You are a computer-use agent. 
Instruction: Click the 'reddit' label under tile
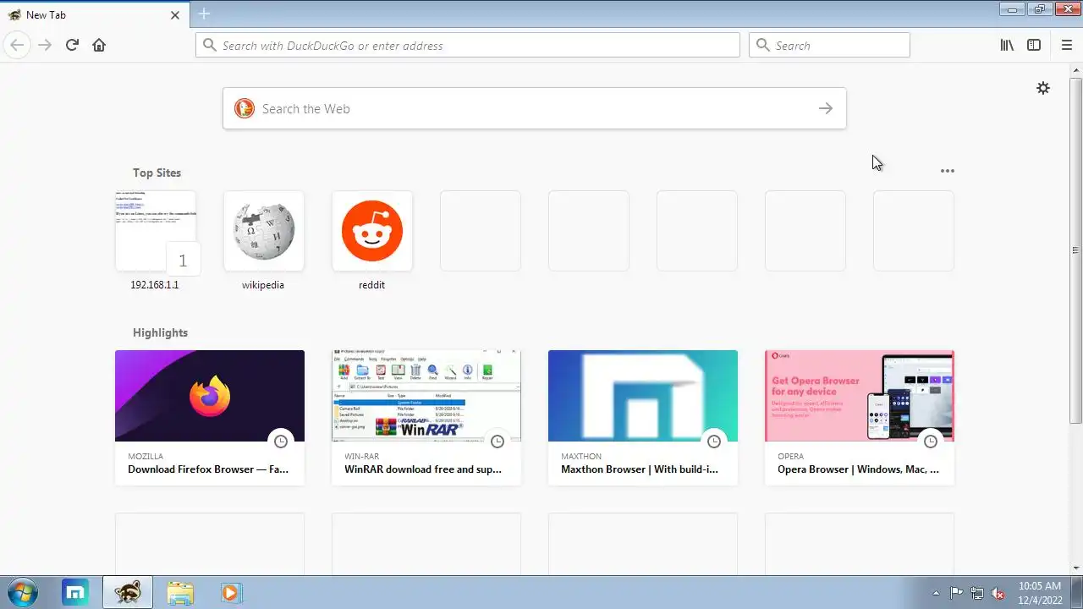[x=372, y=285]
